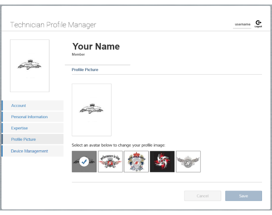Image resolution: width=272 pixels, height=215 pixels.
Task: Click the Technician Profile Manager title
Action: [53, 24]
